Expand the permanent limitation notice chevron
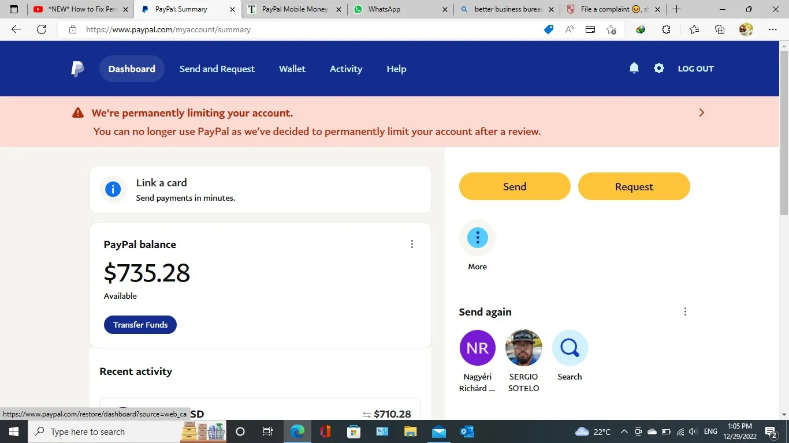 coord(701,112)
